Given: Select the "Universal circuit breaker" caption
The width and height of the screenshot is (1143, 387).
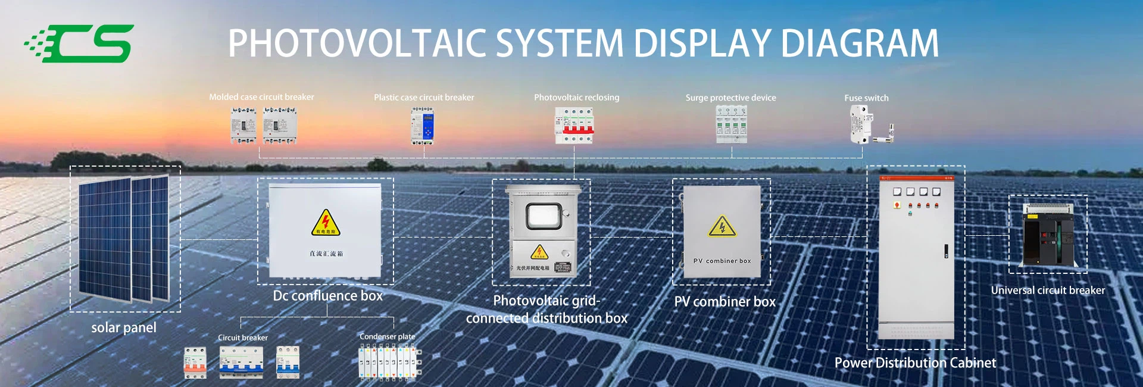Looking at the screenshot, I should click(1048, 291).
